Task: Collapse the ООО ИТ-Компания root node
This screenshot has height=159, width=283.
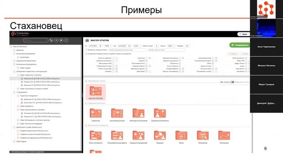Action: tap(11, 46)
